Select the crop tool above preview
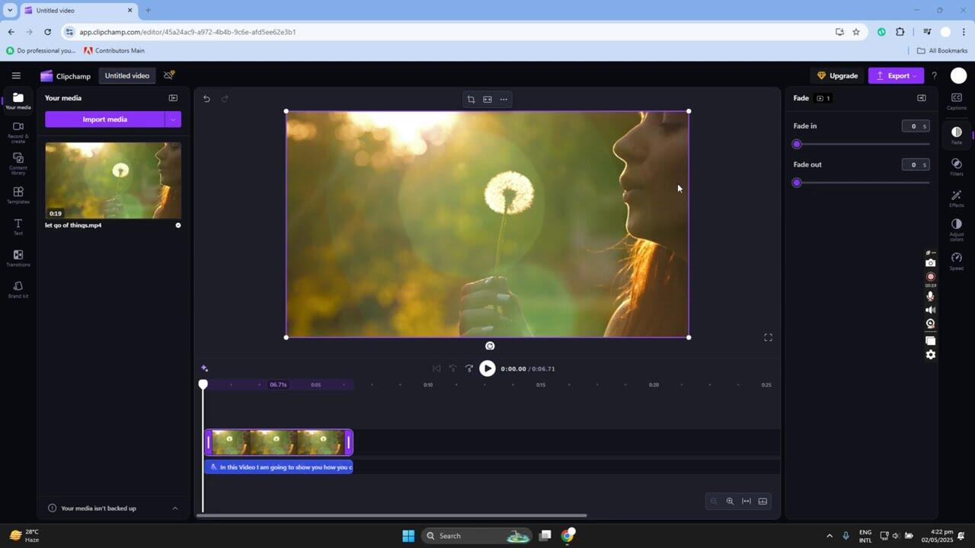 coord(471,99)
